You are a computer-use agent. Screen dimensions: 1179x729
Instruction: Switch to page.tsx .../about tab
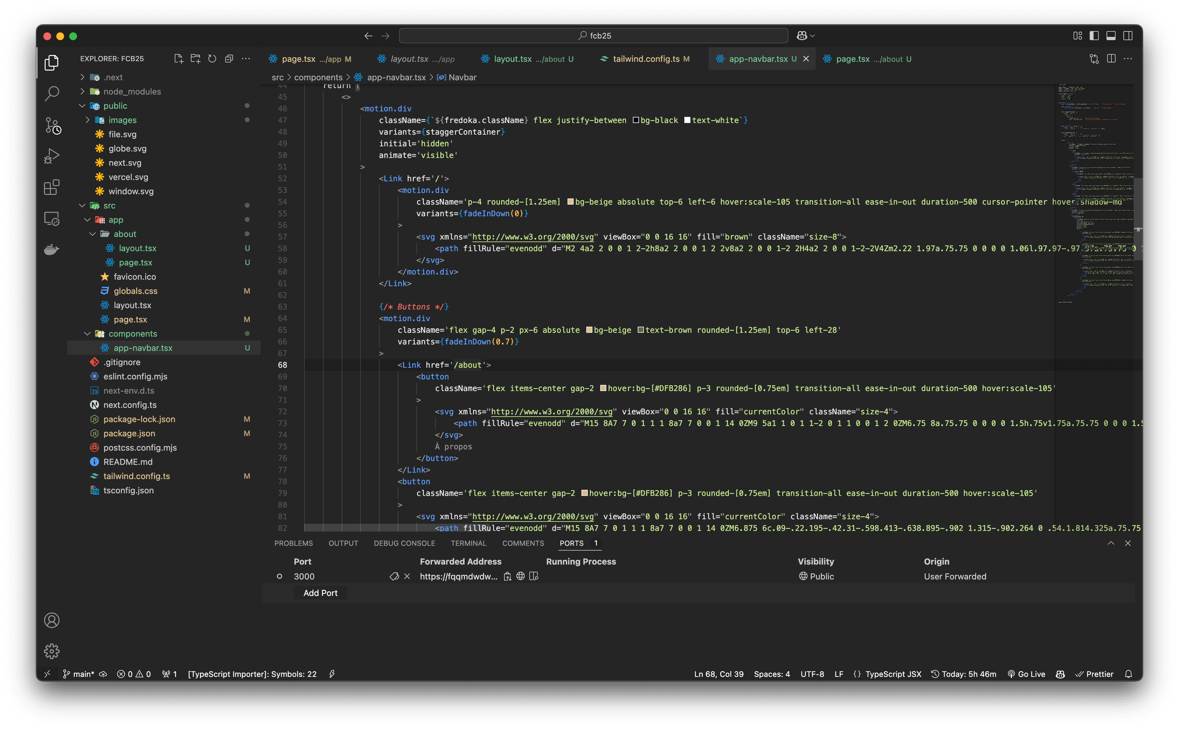(868, 59)
